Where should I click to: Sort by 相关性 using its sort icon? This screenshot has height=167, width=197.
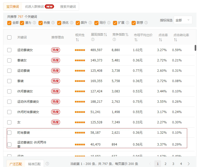(77, 40)
